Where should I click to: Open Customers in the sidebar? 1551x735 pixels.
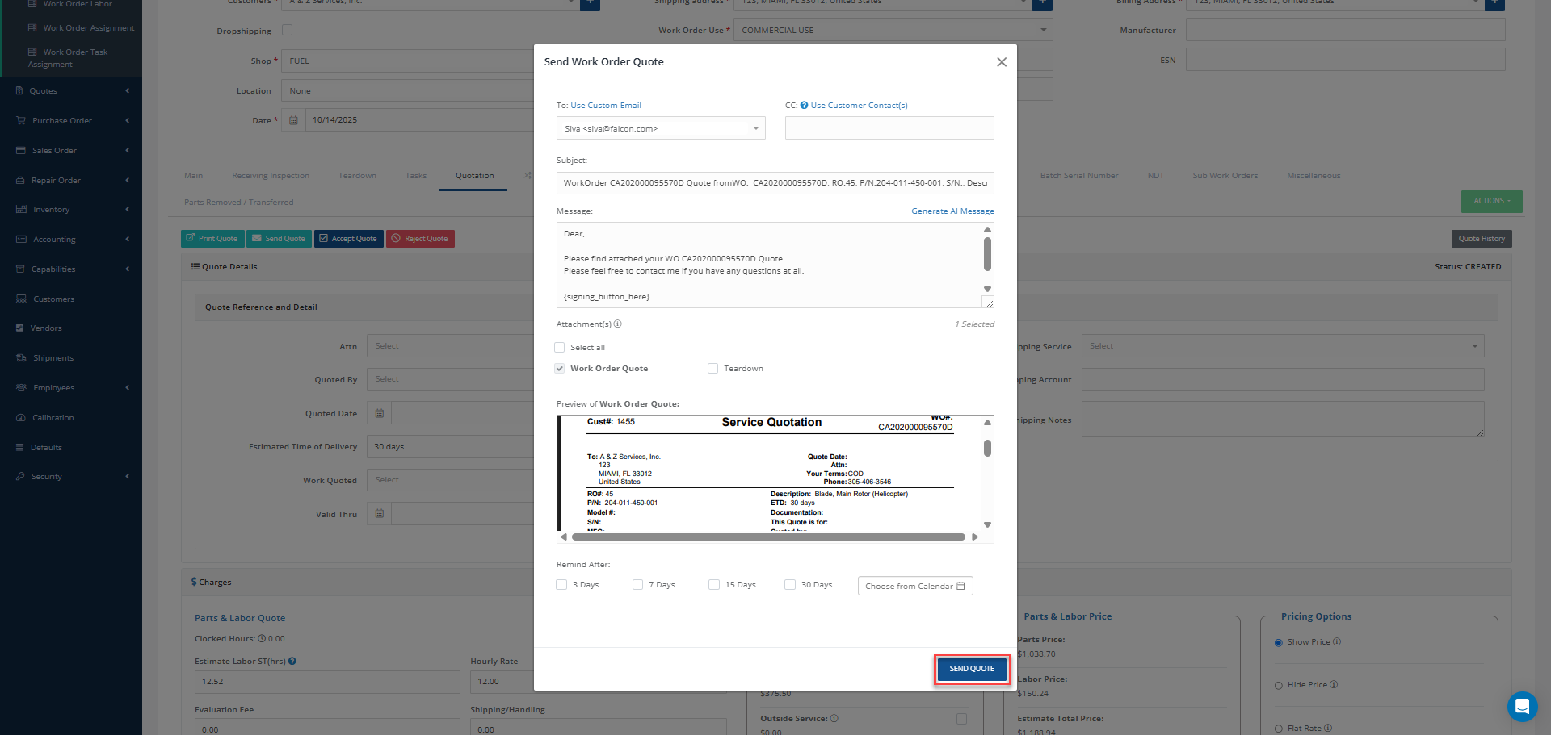53,299
